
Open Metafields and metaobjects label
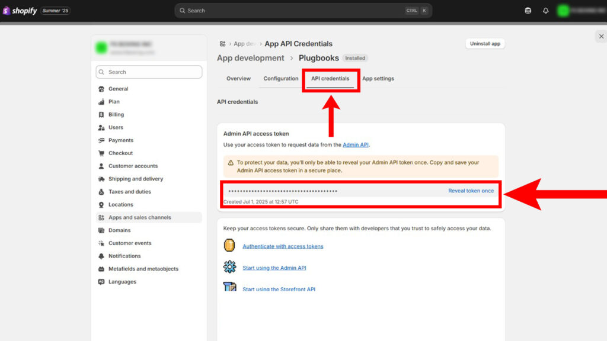tap(143, 269)
